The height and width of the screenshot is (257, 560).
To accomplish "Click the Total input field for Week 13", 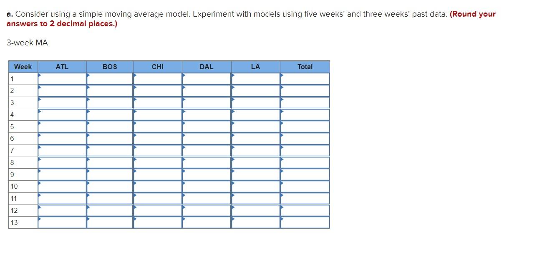I will point(305,223).
